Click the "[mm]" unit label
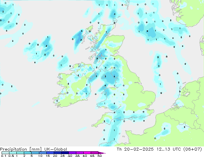Viewport: 204px width, 157px height. click(x=35, y=149)
